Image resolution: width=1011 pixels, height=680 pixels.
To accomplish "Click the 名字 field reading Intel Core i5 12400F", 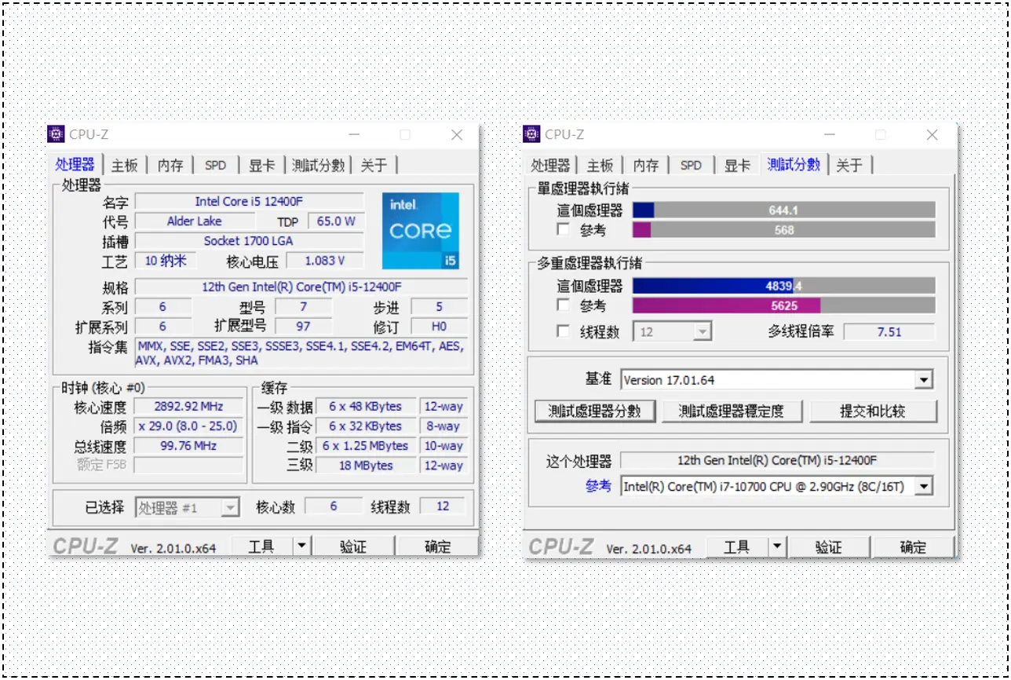I will click(x=250, y=202).
